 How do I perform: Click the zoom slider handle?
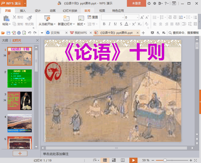165,160
